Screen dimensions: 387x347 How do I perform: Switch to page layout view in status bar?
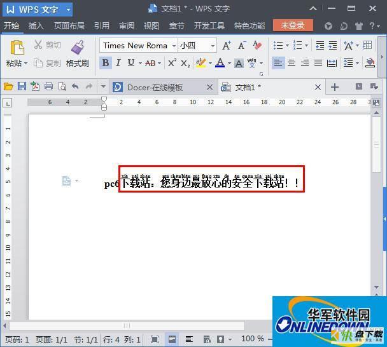coord(172,339)
